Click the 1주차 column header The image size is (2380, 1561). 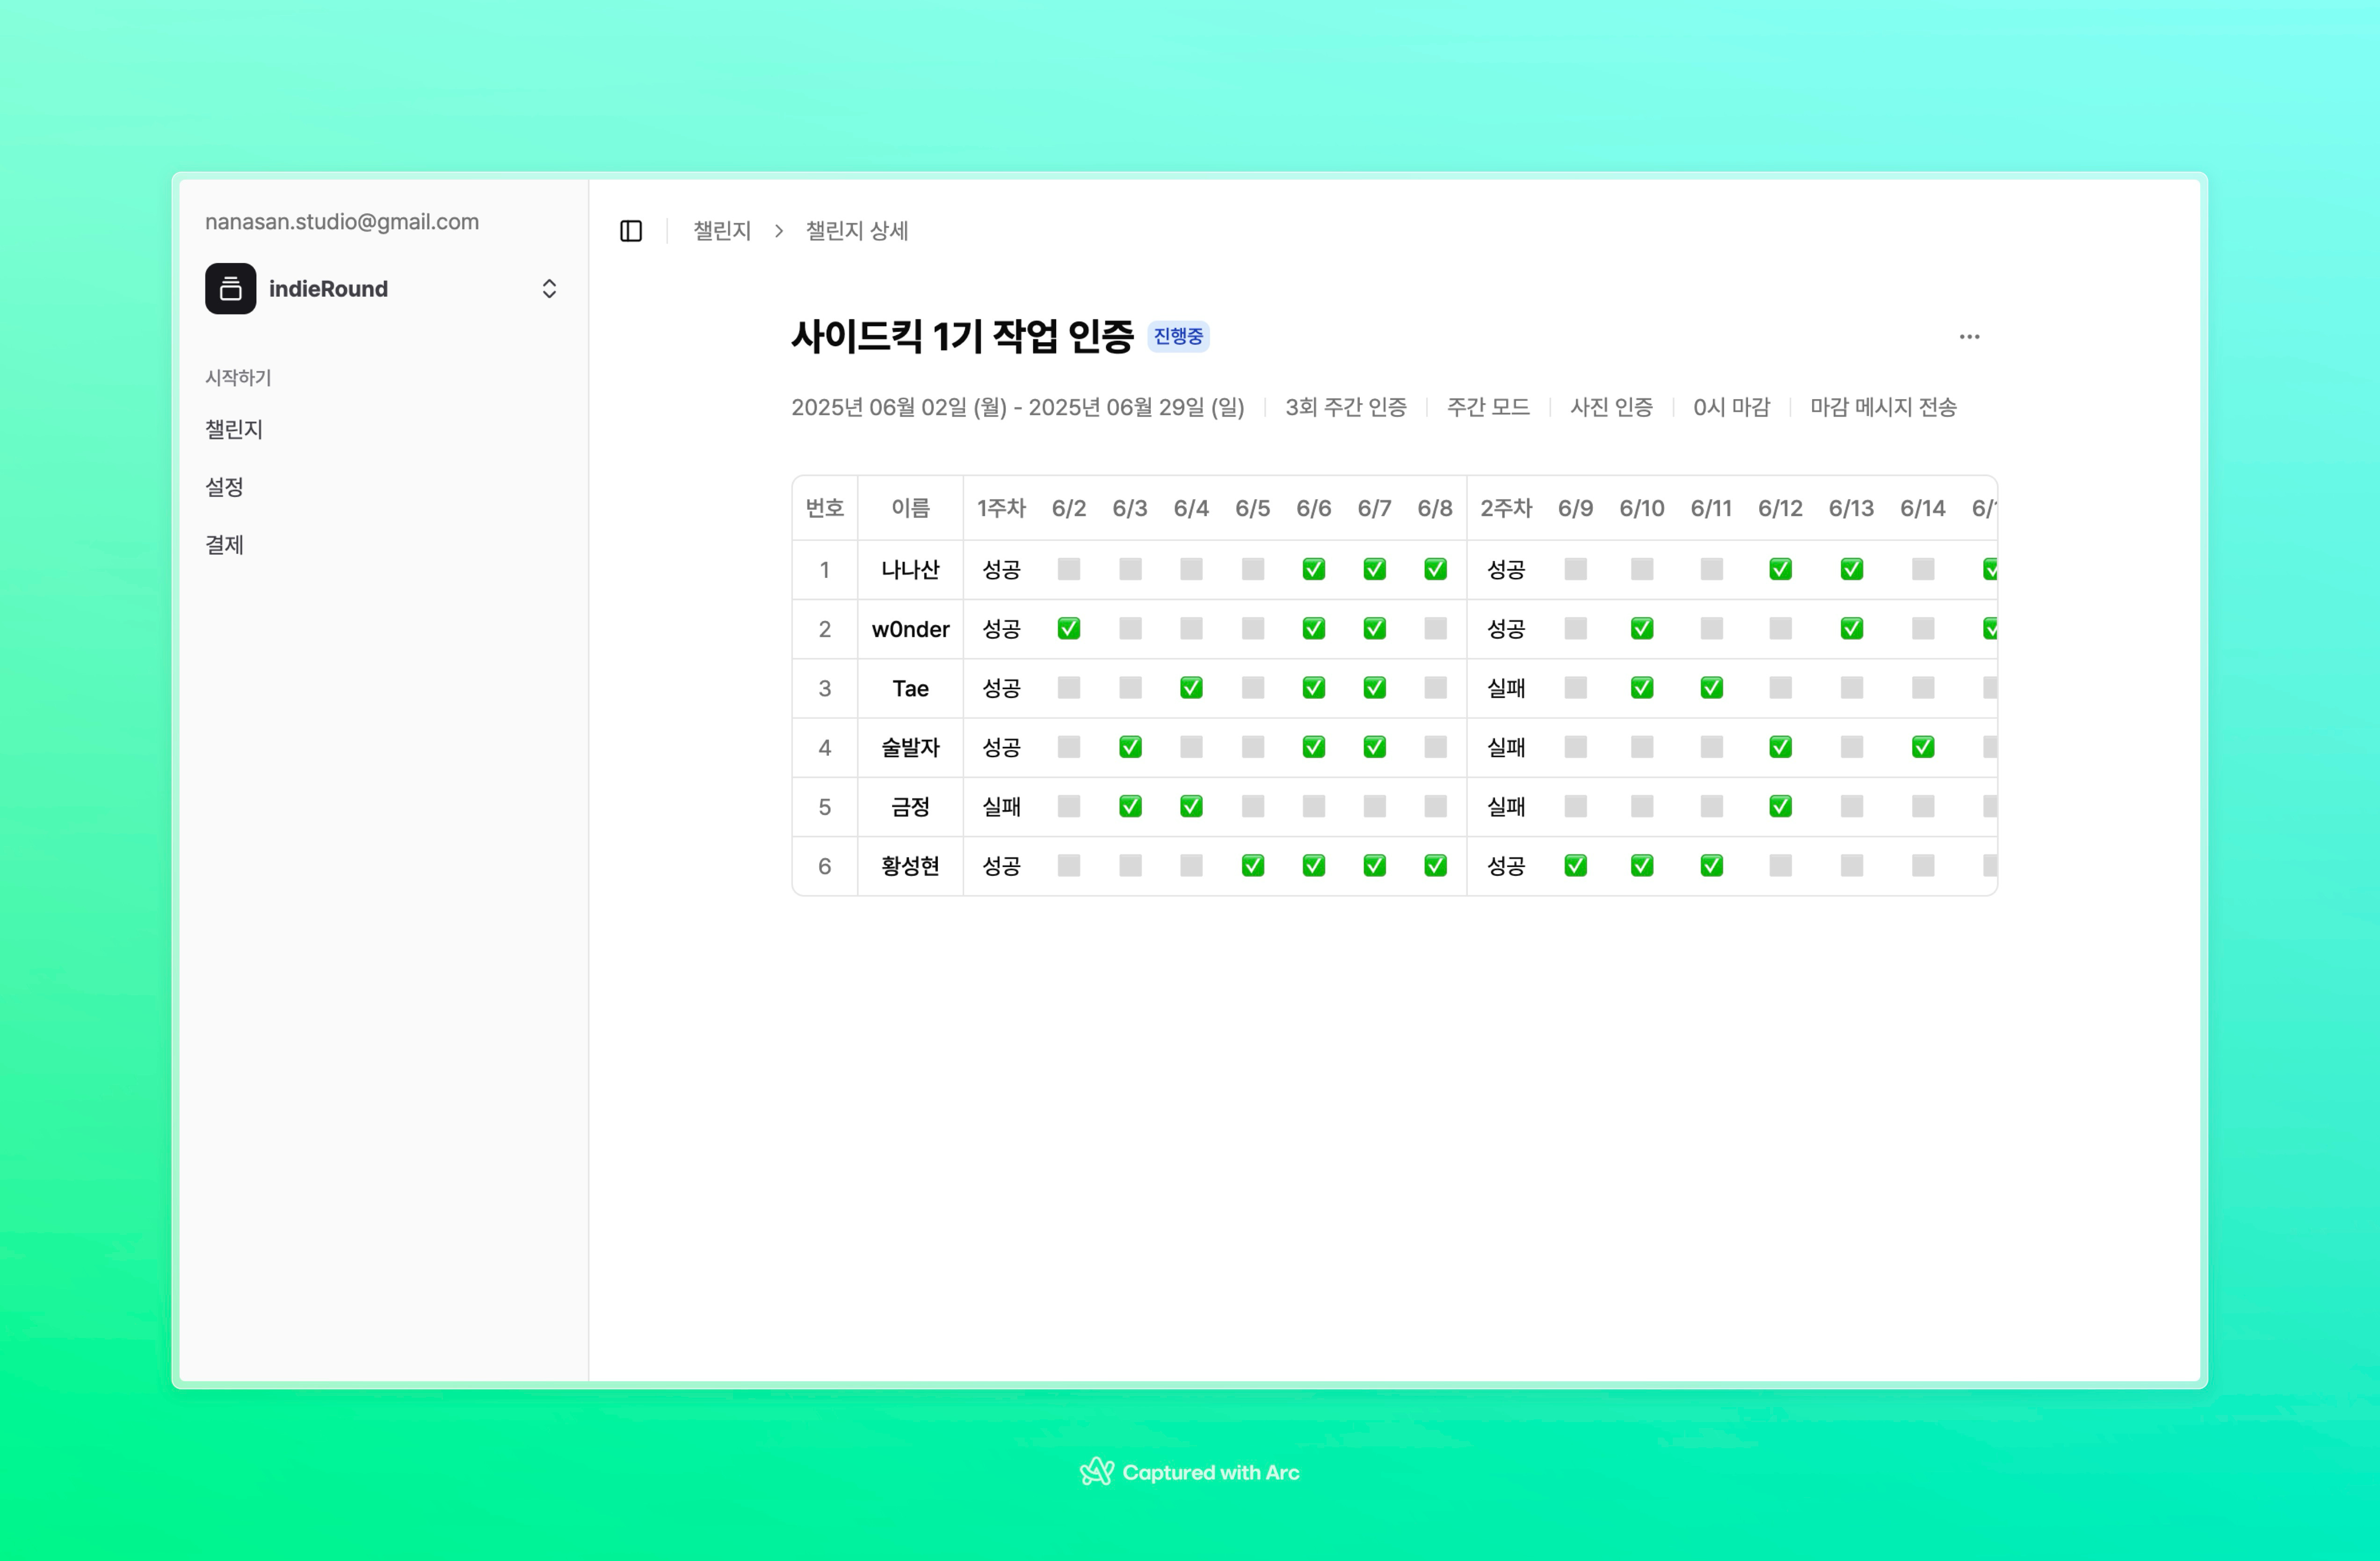[x=1001, y=508]
